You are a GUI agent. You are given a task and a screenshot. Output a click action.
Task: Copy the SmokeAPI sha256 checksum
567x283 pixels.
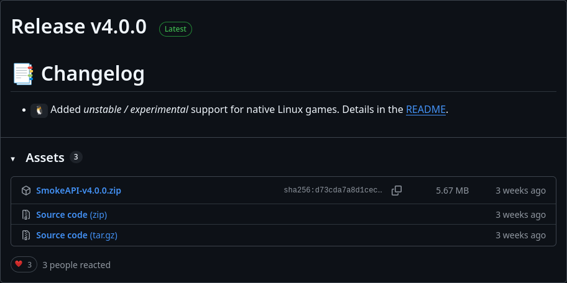397,191
